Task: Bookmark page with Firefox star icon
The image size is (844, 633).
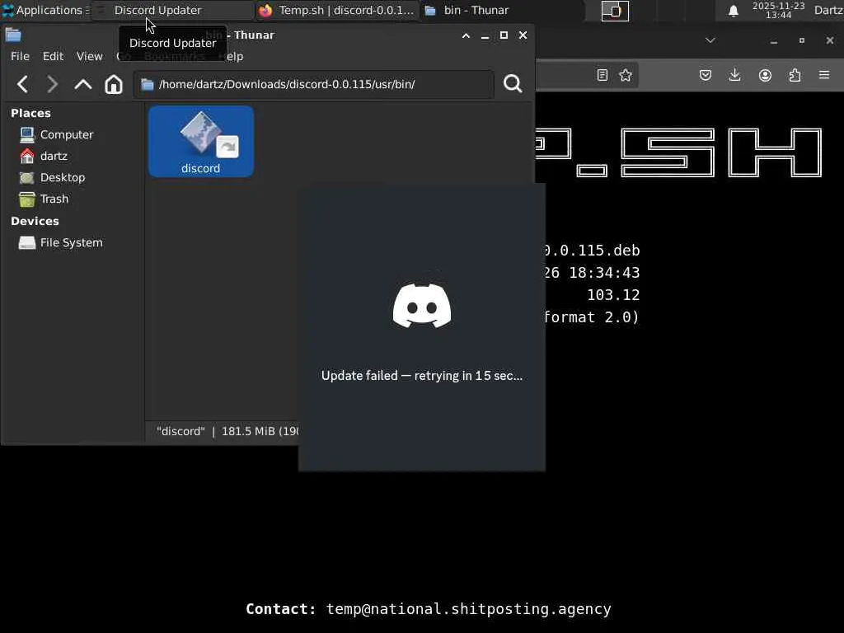Action: click(625, 75)
